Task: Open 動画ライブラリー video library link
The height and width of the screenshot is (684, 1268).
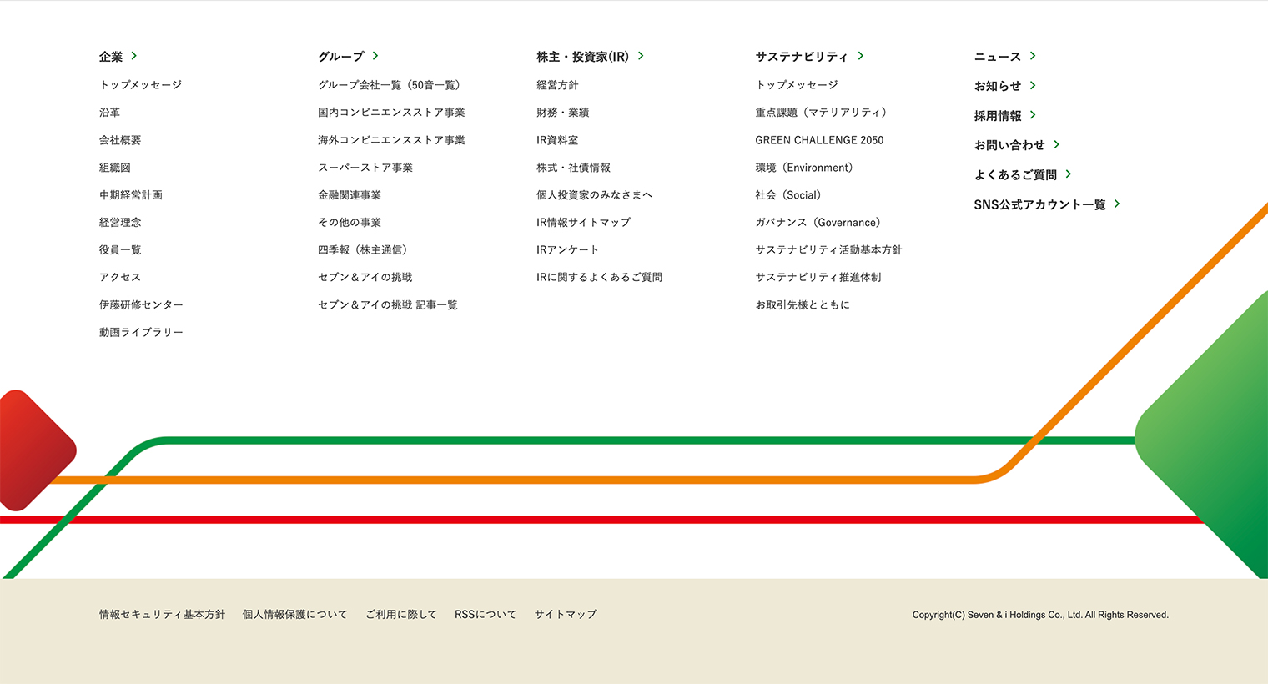Action: [x=141, y=333]
